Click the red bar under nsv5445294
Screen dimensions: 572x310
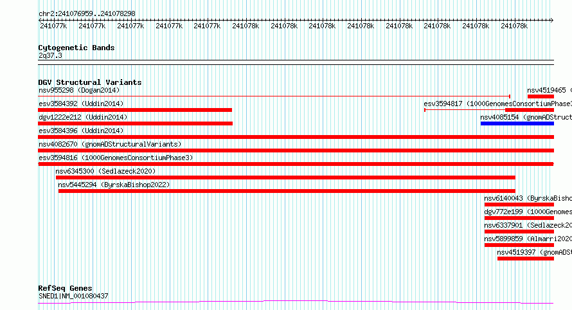click(287, 191)
